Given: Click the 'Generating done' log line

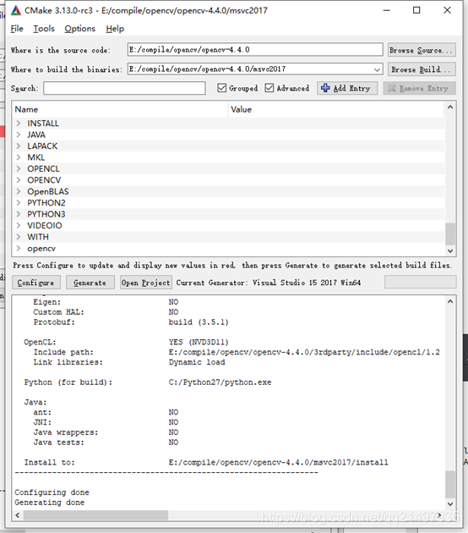Looking at the screenshot, I should [x=50, y=503].
